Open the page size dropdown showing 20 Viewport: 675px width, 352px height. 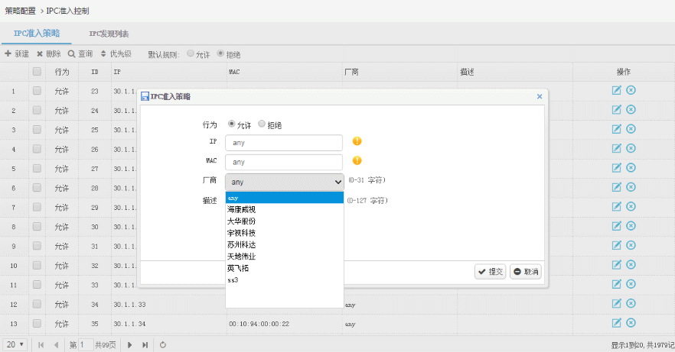tap(15, 345)
